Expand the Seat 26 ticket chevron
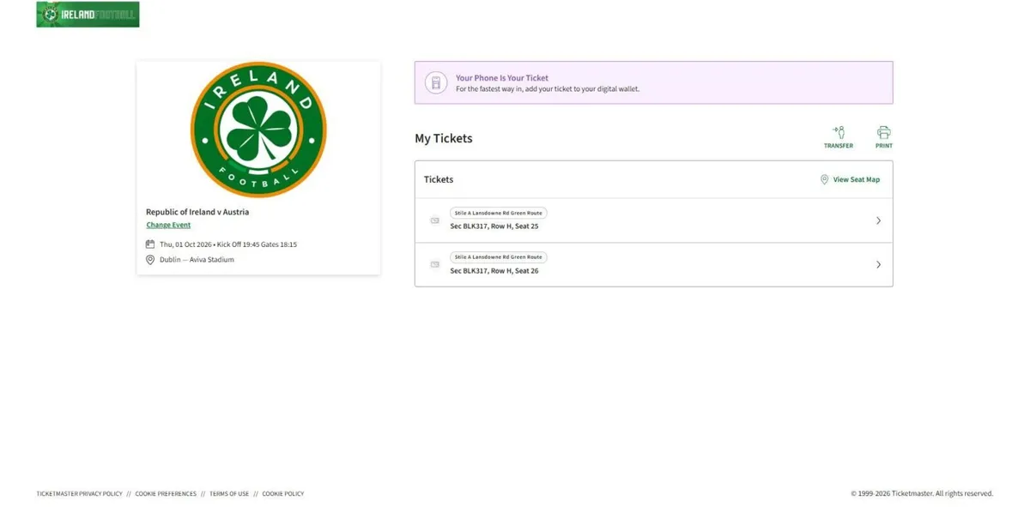Image resolution: width=1030 pixels, height=507 pixels. pos(878,264)
